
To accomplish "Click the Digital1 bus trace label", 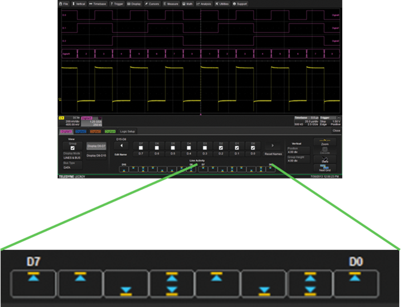I will coord(66,54).
